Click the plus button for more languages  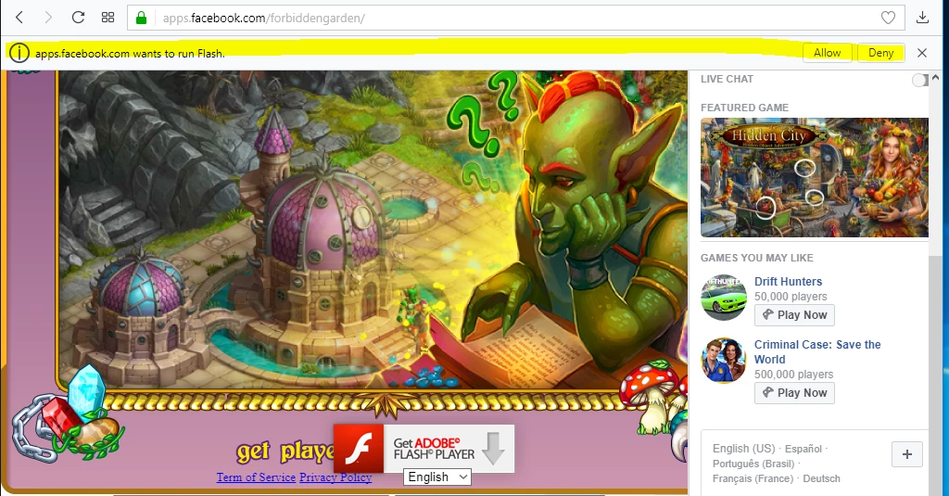[x=907, y=454]
